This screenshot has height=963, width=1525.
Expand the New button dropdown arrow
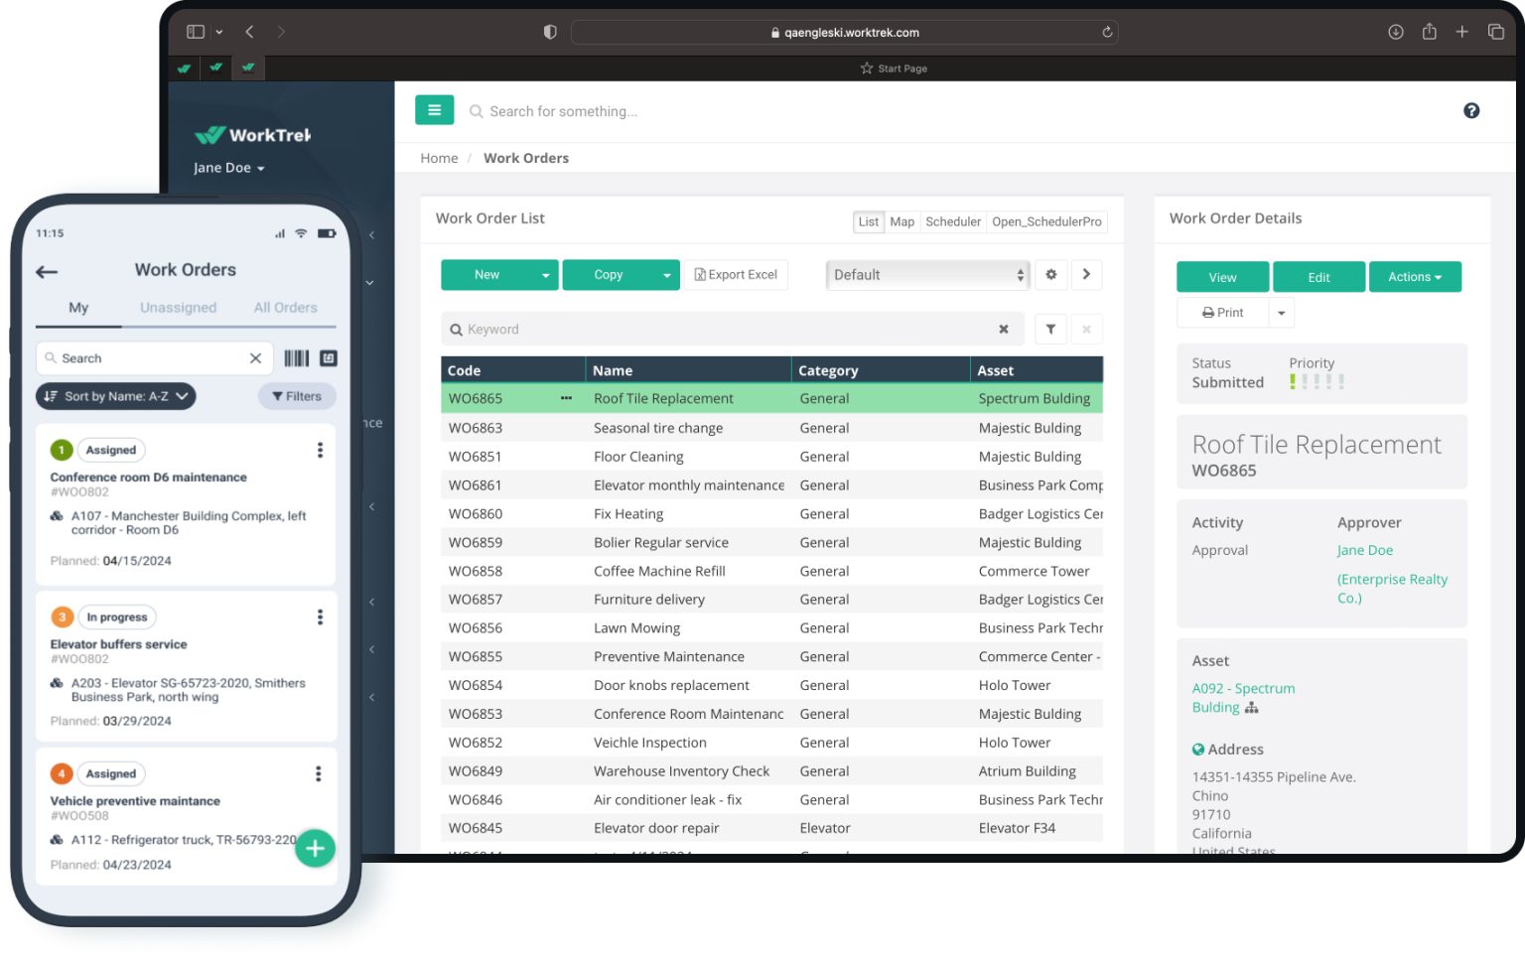[543, 274]
